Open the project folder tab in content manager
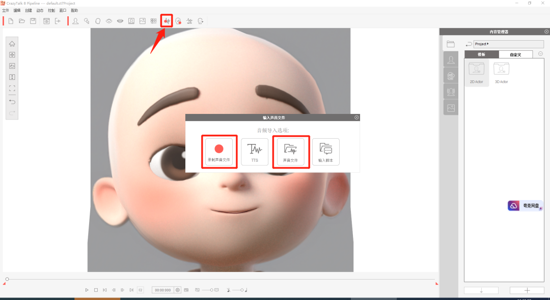 click(451, 44)
